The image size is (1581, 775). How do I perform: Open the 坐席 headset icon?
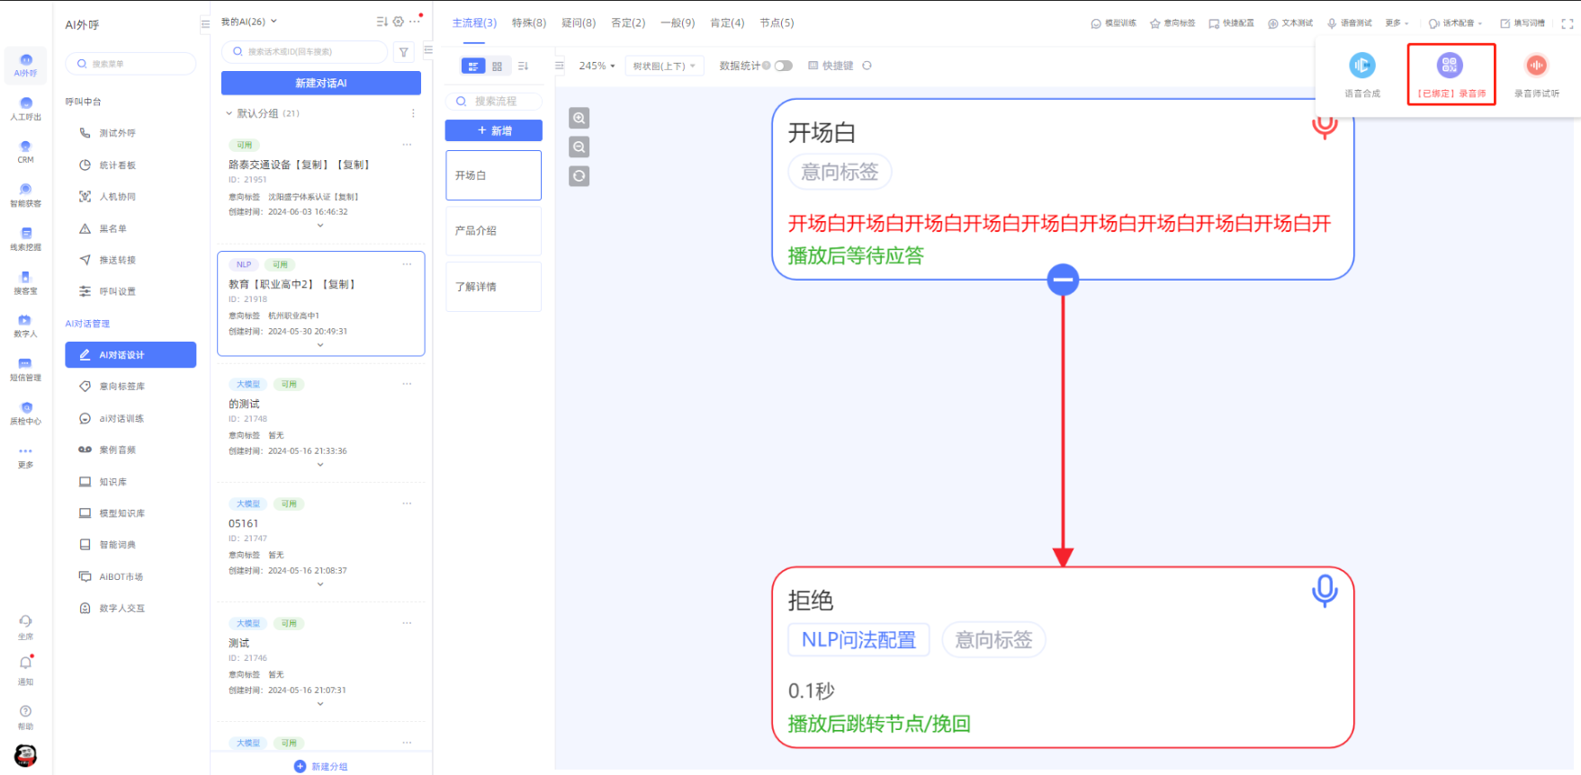coord(25,627)
